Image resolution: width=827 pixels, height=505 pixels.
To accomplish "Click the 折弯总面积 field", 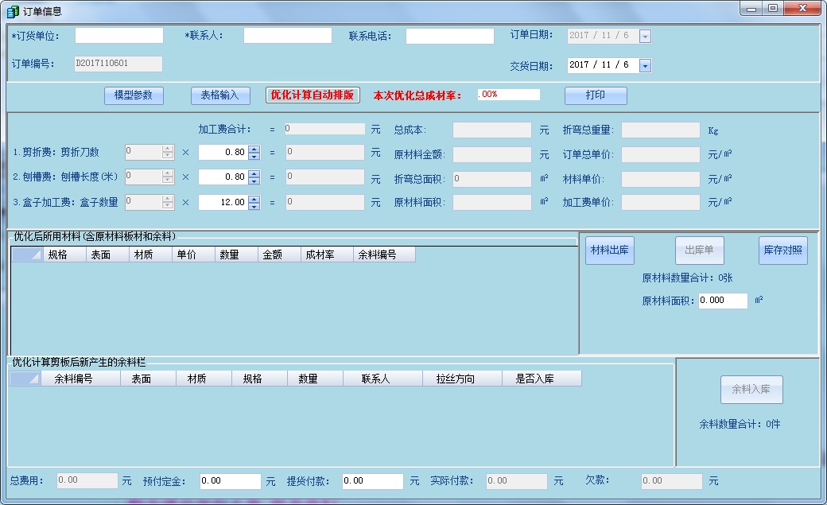I will coord(492,179).
